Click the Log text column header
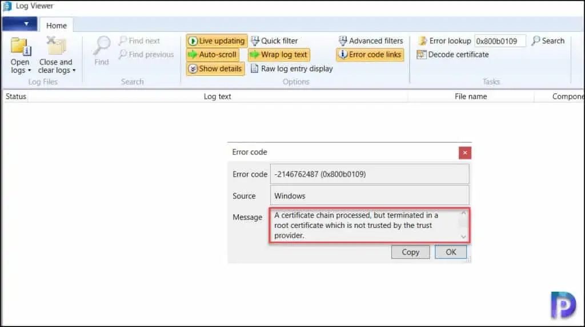This screenshot has width=585, height=327. 218,97
